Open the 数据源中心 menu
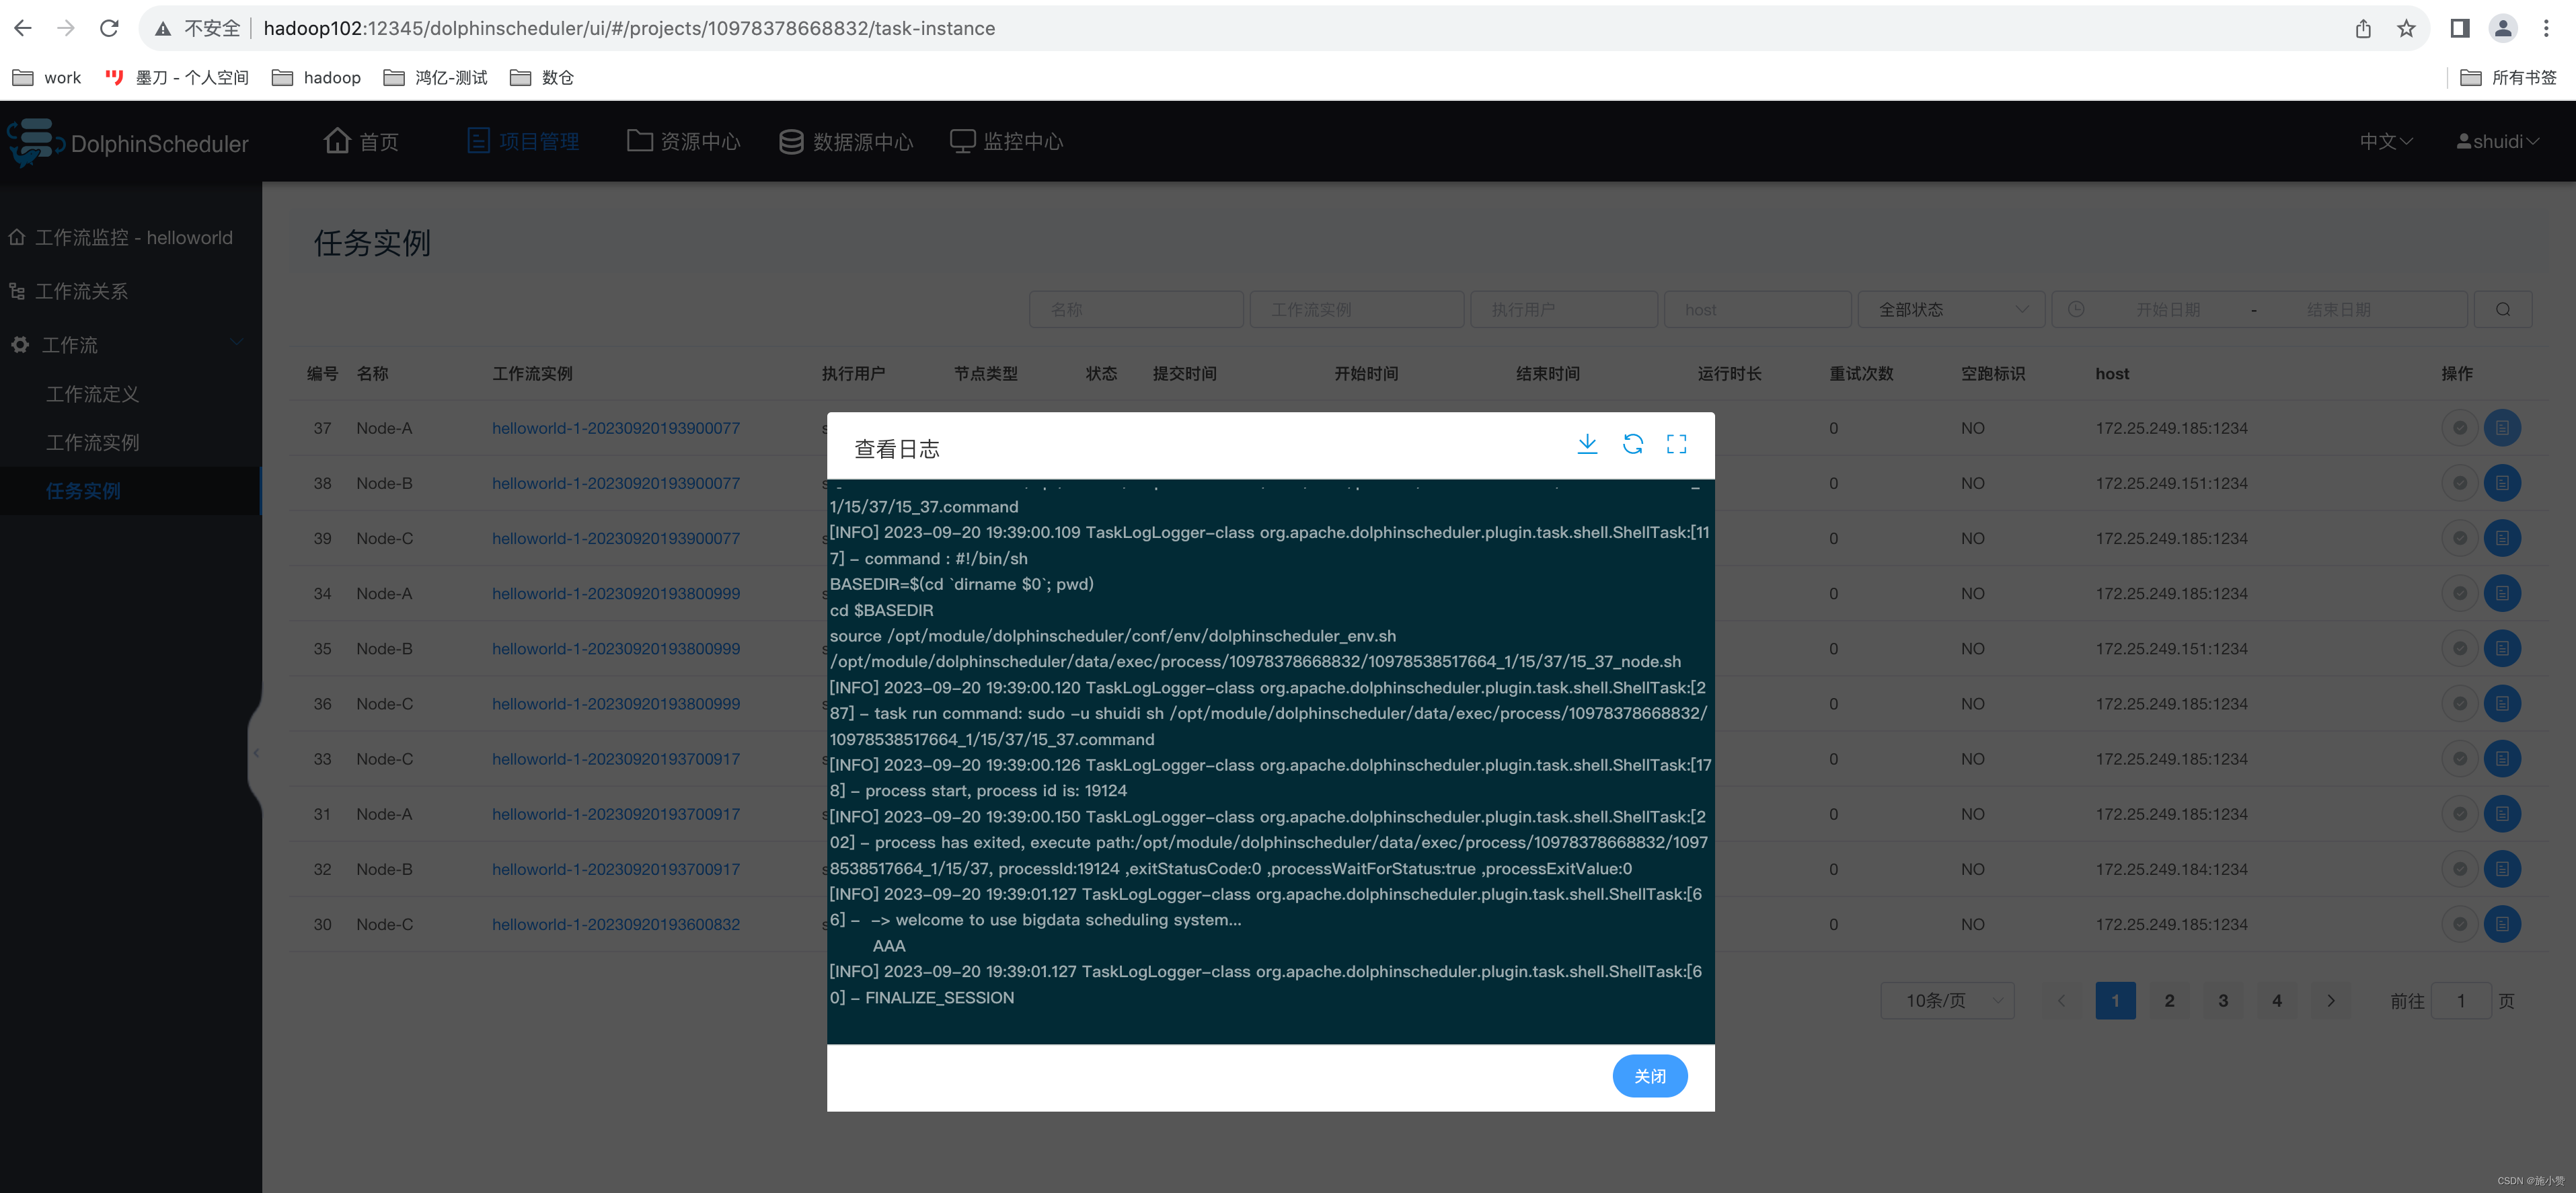 [x=846, y=142]
